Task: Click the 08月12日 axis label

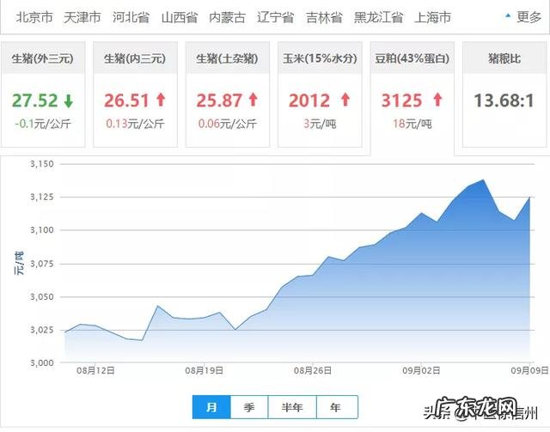Action: click(95, 371)
